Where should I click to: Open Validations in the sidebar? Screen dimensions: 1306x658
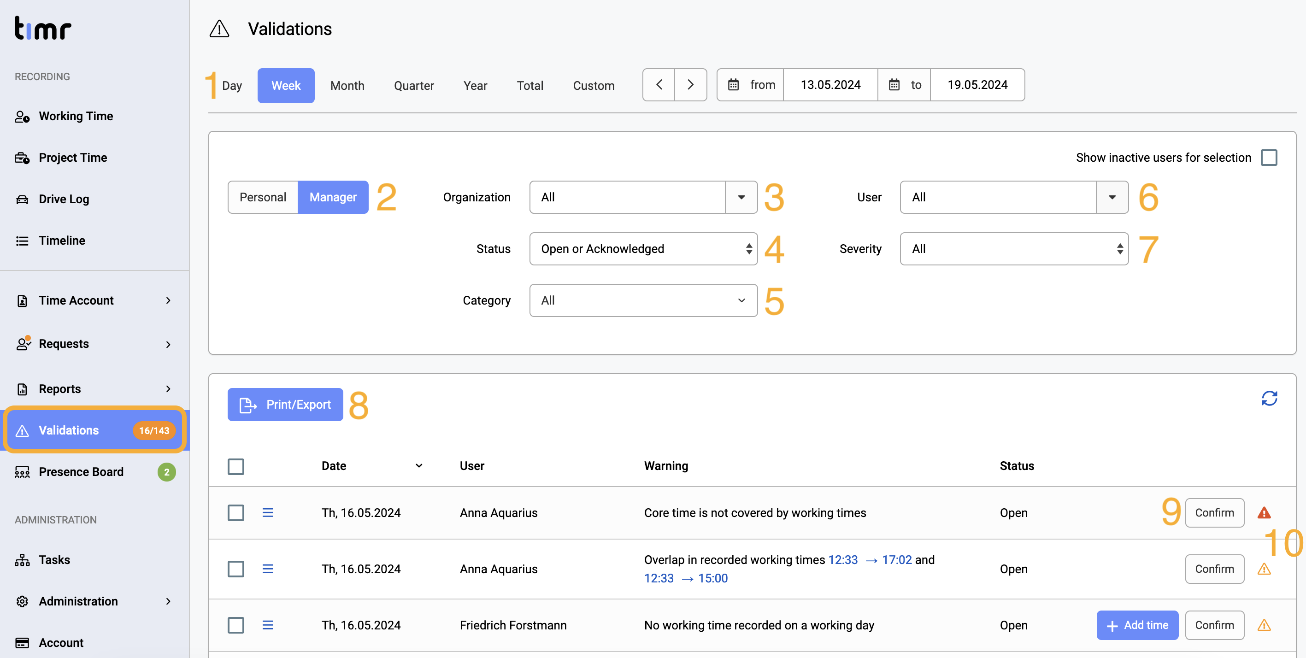[x=95, y=430]
